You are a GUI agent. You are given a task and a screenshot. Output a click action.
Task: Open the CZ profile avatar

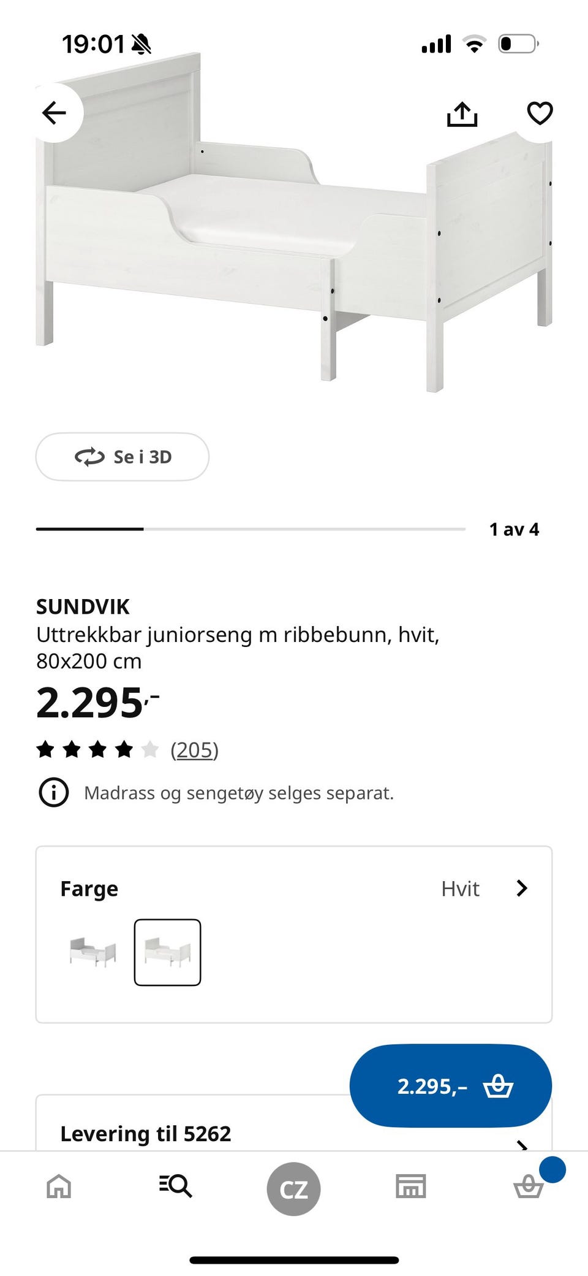[x=293, y=1189]
